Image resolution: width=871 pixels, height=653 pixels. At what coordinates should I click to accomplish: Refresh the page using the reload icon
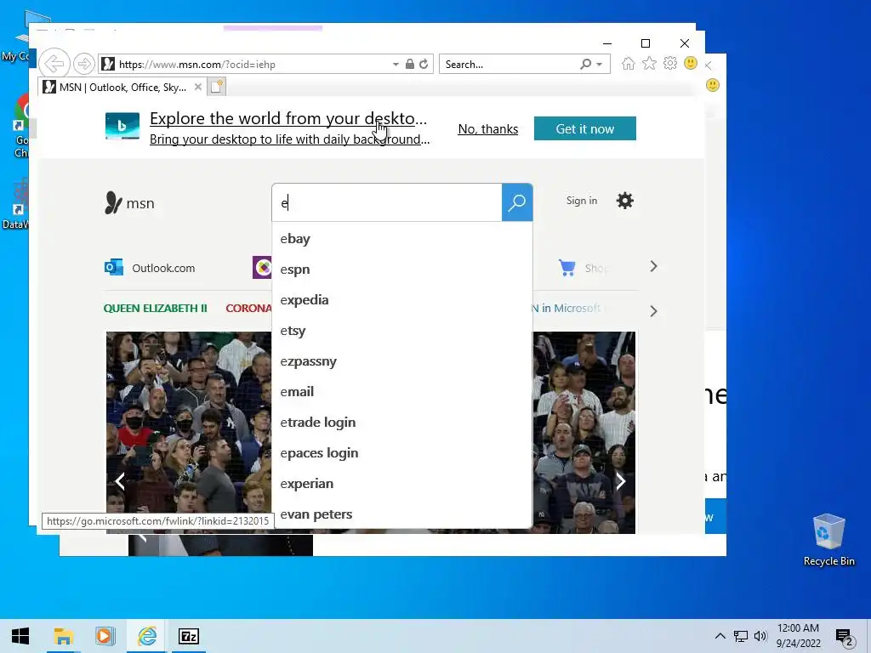coord(424,64)
